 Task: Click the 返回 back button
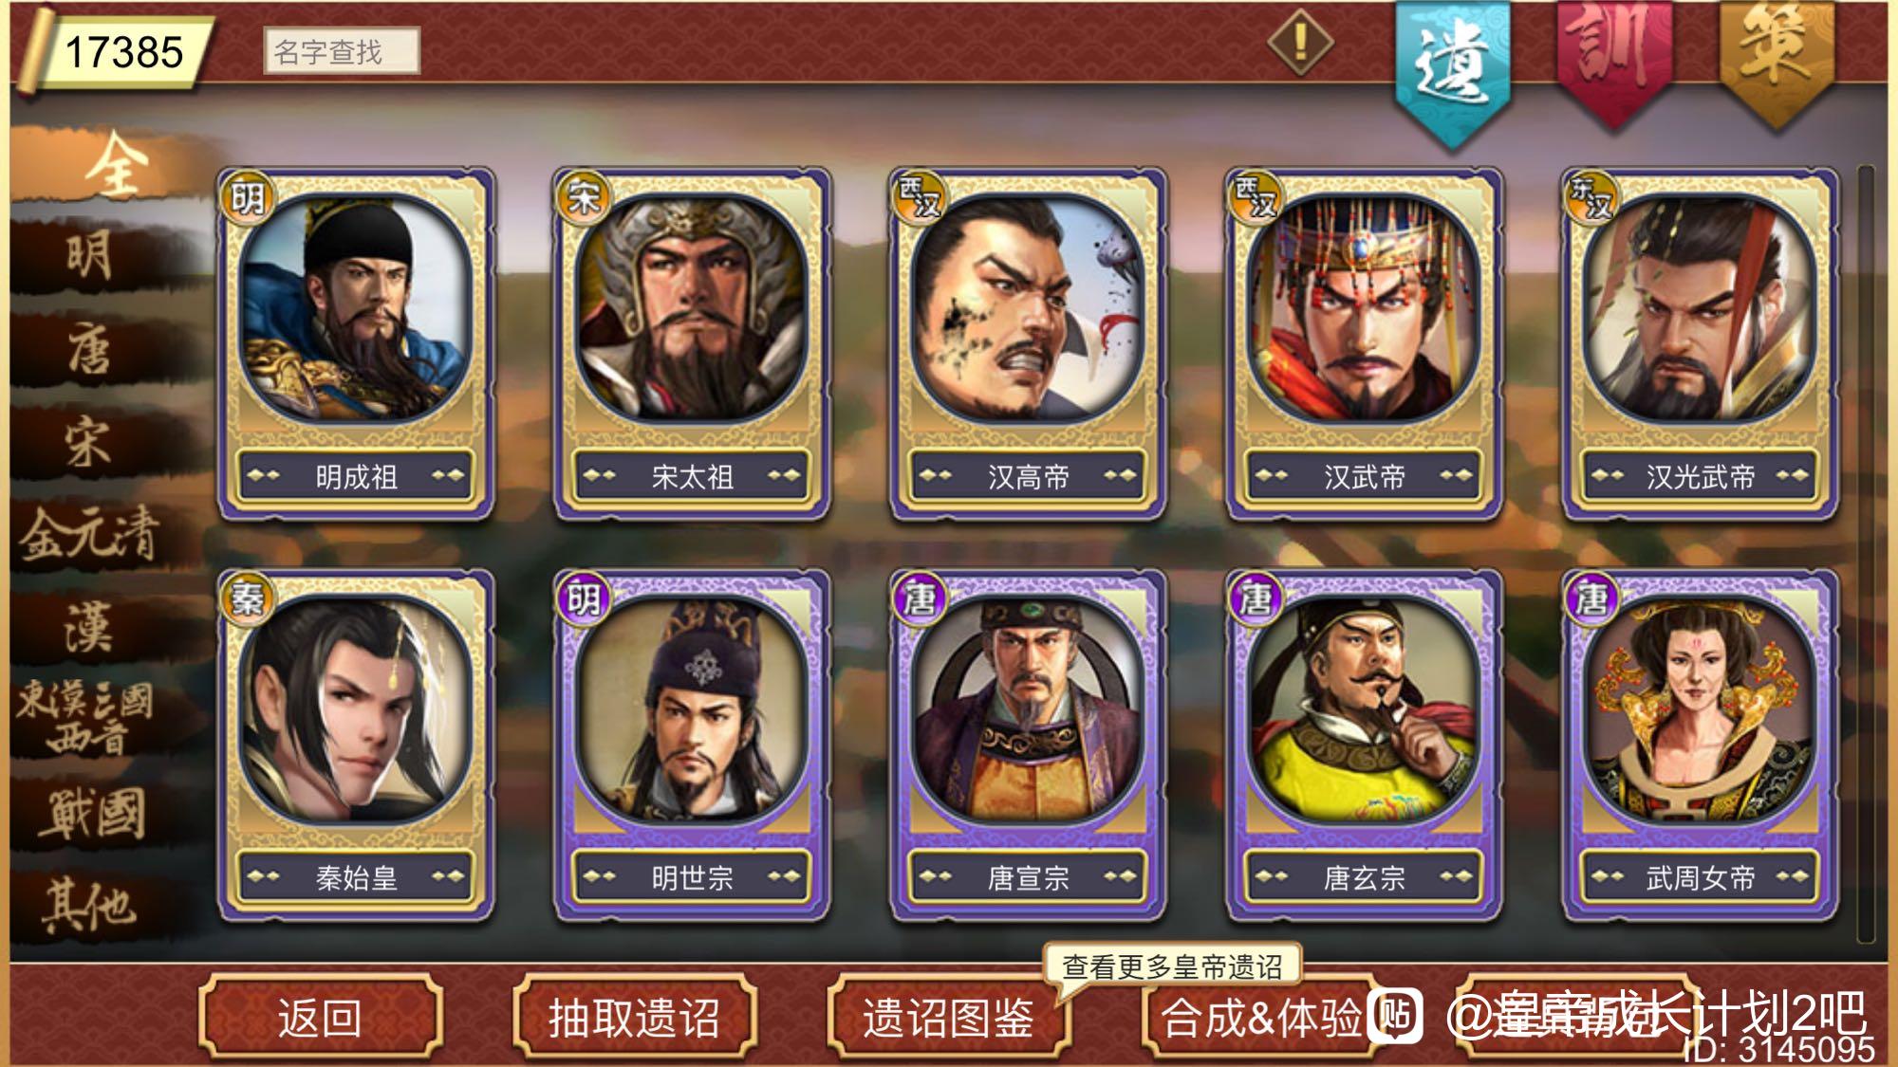(320, 1018)
